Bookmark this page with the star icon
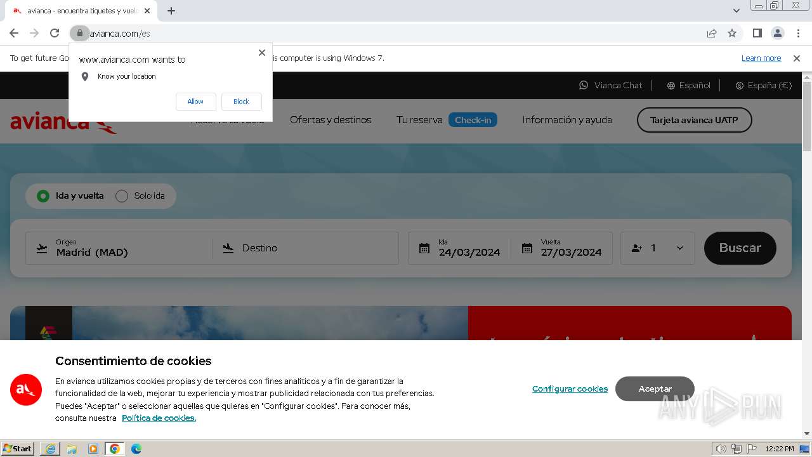Image resolution: width=812 pixels, height=457 pixels. pos(732,33)
